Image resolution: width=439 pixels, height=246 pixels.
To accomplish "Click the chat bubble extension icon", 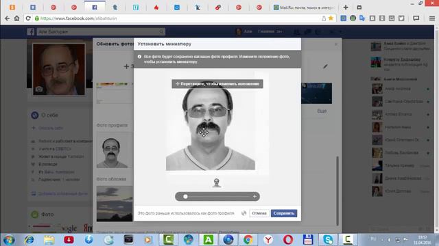I will tap(416, 18).
